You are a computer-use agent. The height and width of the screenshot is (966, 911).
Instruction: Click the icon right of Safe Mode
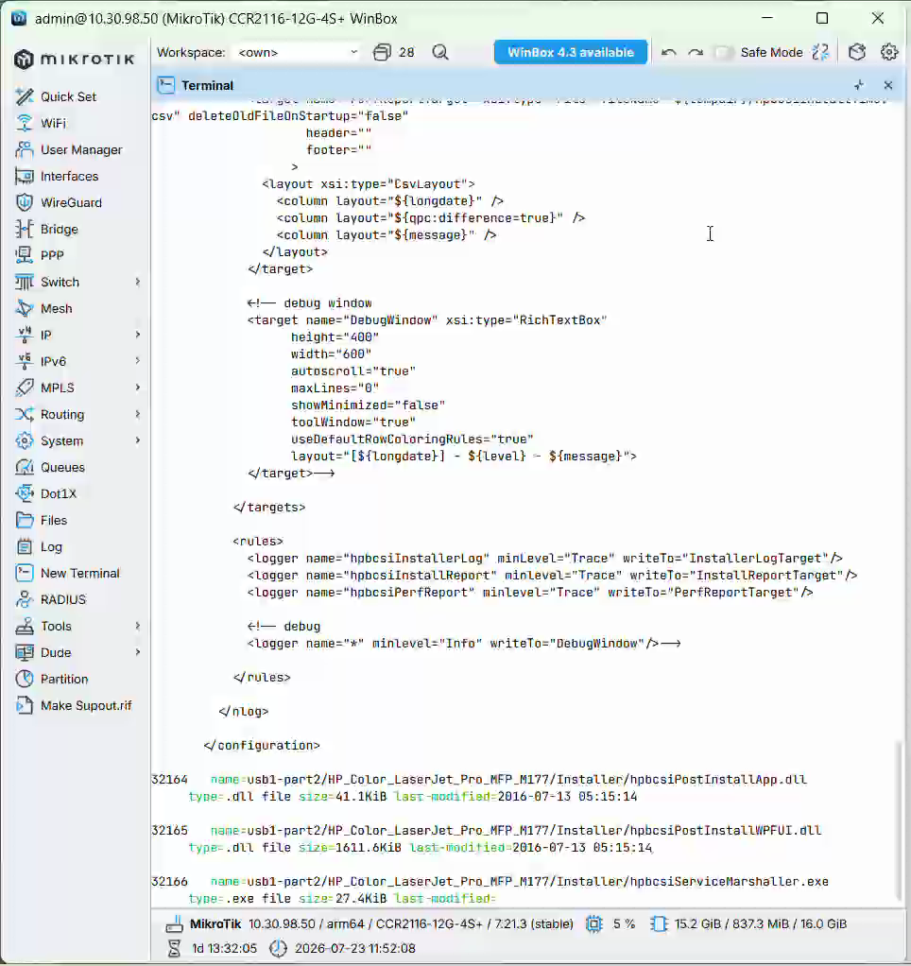(820, 52)
